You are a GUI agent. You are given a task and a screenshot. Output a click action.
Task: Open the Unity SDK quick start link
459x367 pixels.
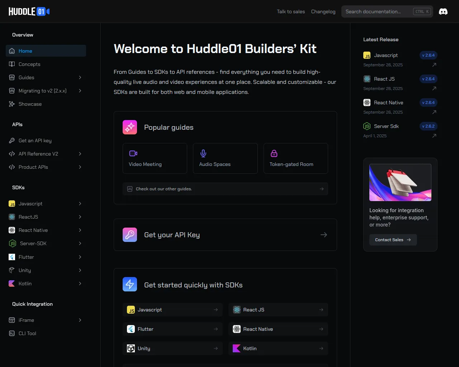[172, 348]
